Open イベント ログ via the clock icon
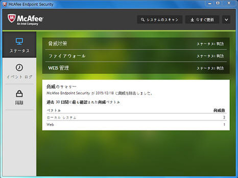238x178 pixels. 19,67
